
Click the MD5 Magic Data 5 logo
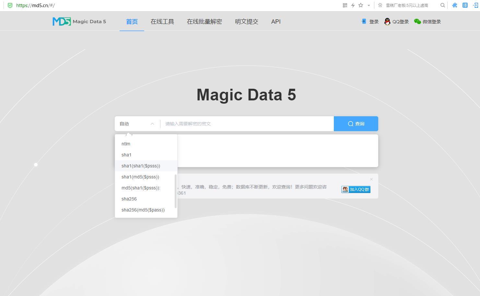tap(79, 22)
